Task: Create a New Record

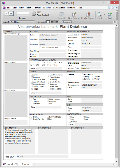Action: coord(74,14)
